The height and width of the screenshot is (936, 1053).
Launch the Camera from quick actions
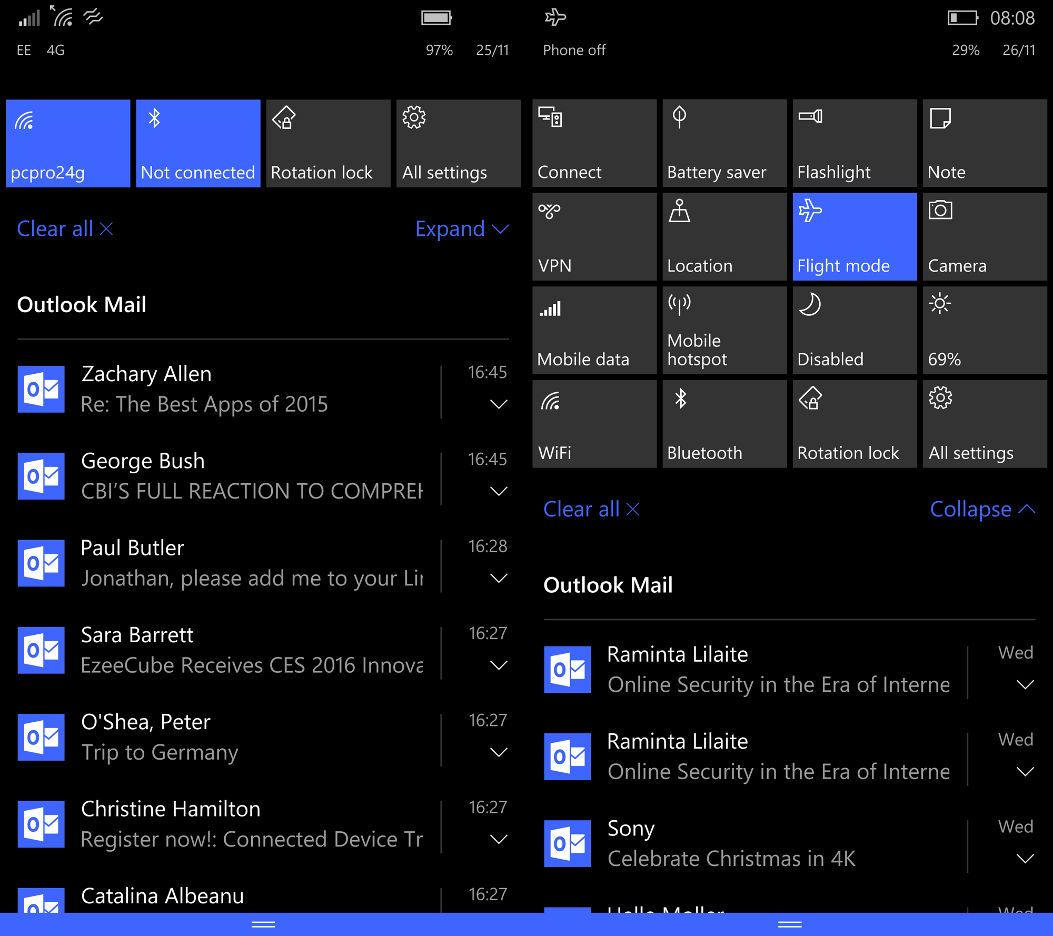(x=984, y=236)
